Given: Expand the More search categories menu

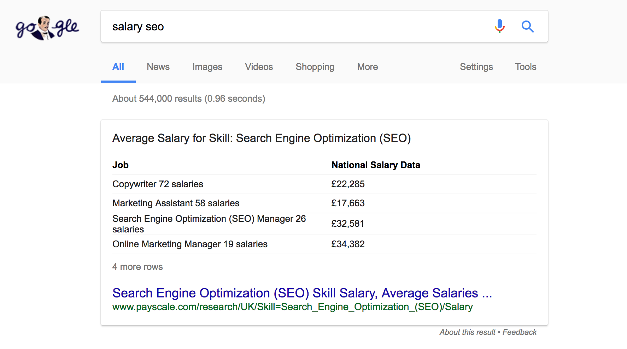Looking at the screenshot, I should (367, 67).
